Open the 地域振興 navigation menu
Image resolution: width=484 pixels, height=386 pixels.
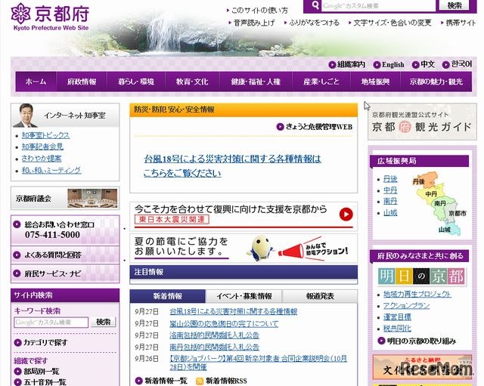click(375, 82)
